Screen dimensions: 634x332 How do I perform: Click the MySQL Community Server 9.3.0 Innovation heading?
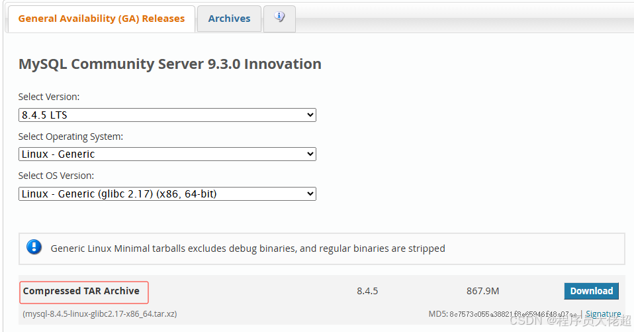click(x=170, y=64)
